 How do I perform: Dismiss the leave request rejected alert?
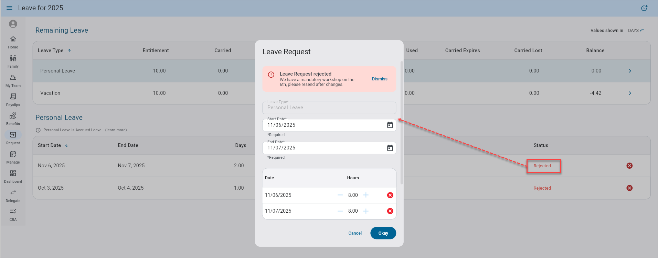pos(379,79)
